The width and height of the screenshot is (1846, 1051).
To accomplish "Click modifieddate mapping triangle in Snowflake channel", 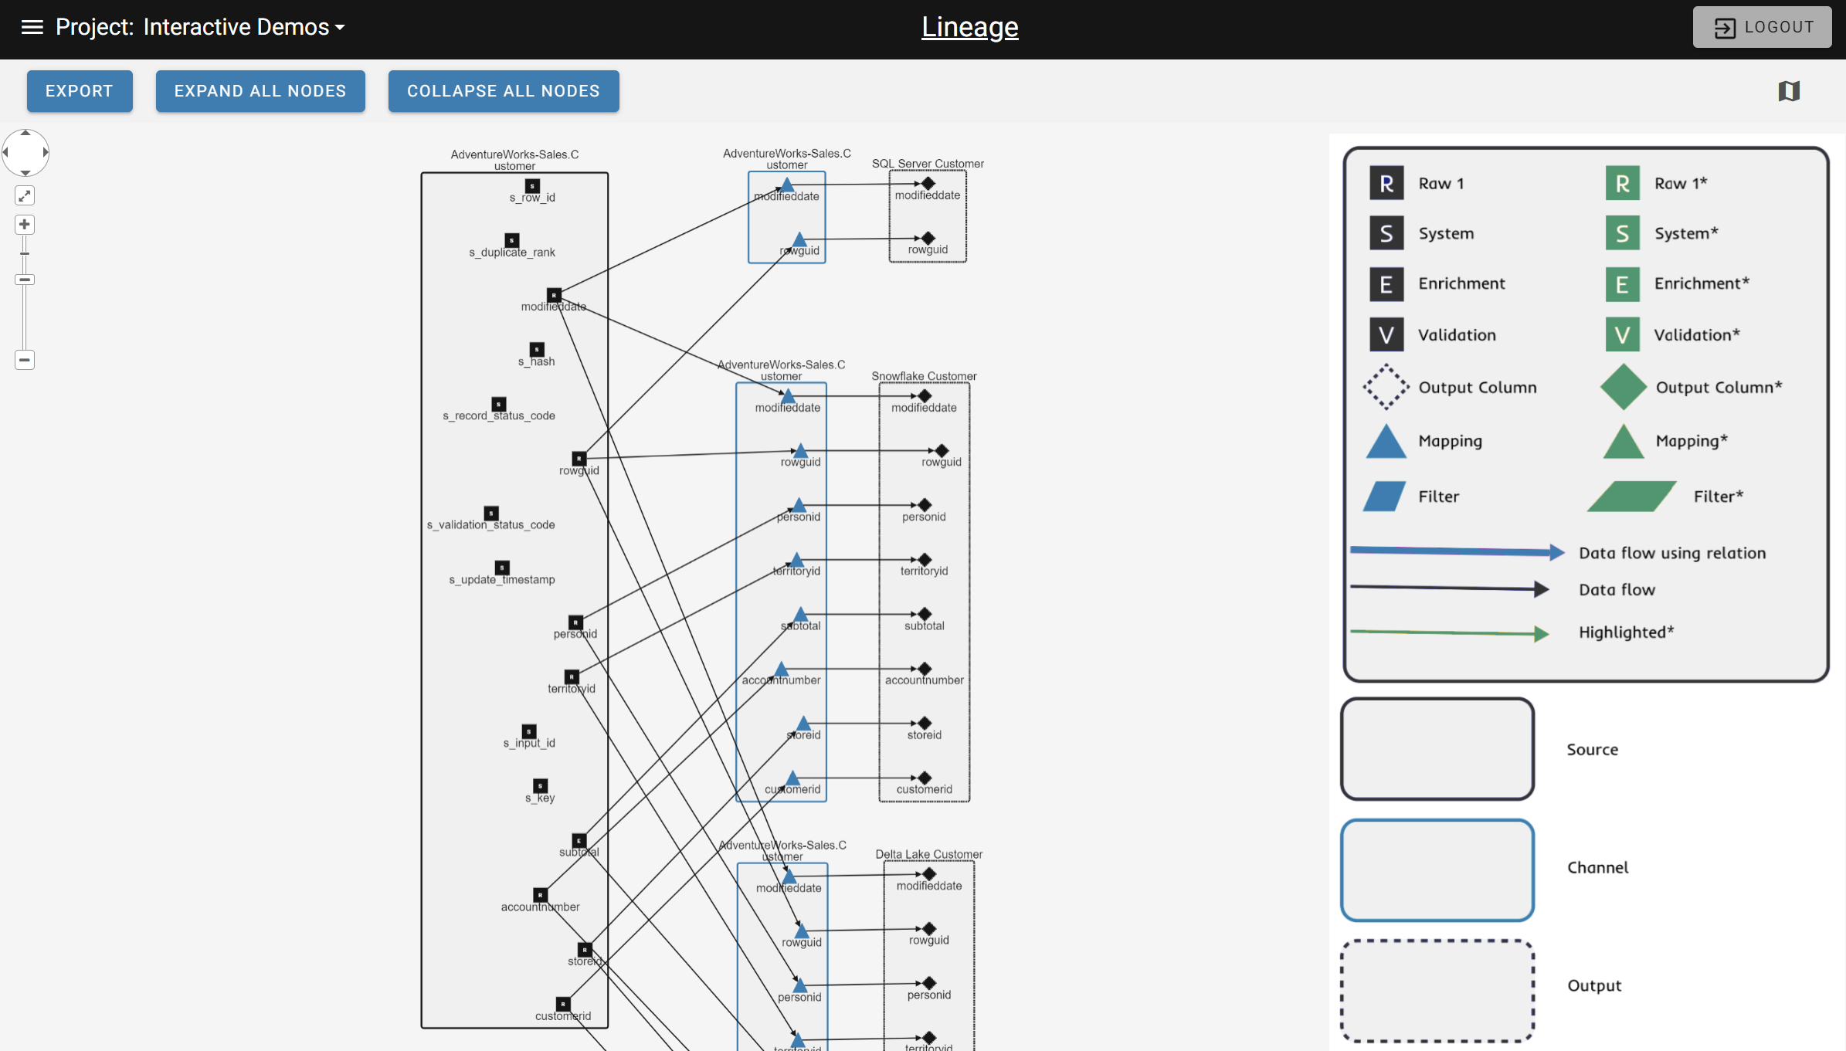I will coord(788,397).
